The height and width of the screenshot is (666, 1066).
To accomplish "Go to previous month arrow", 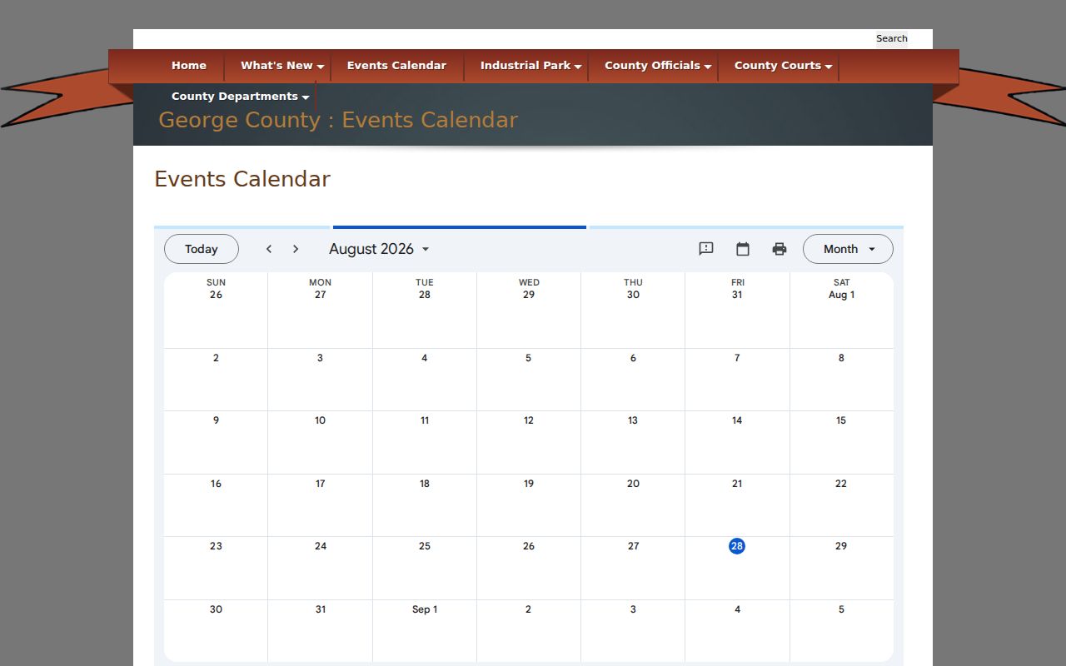I will [x=269, y=249].
